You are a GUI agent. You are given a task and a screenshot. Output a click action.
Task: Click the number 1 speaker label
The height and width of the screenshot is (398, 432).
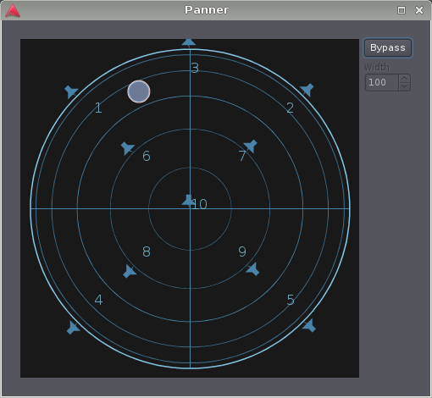tap(98, 108)
